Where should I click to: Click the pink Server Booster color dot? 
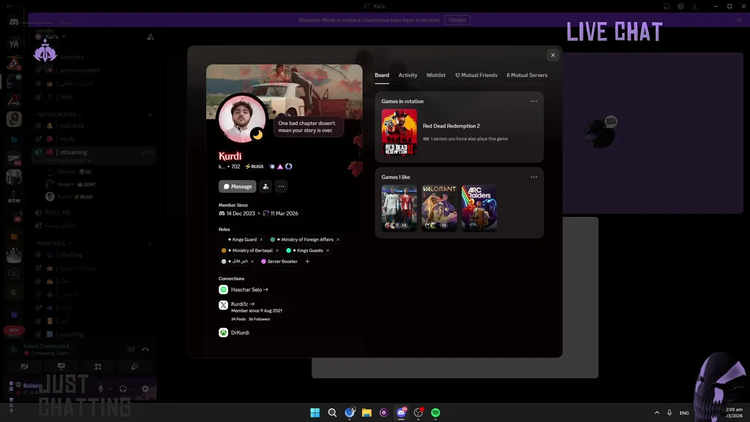tap(264, 261)
